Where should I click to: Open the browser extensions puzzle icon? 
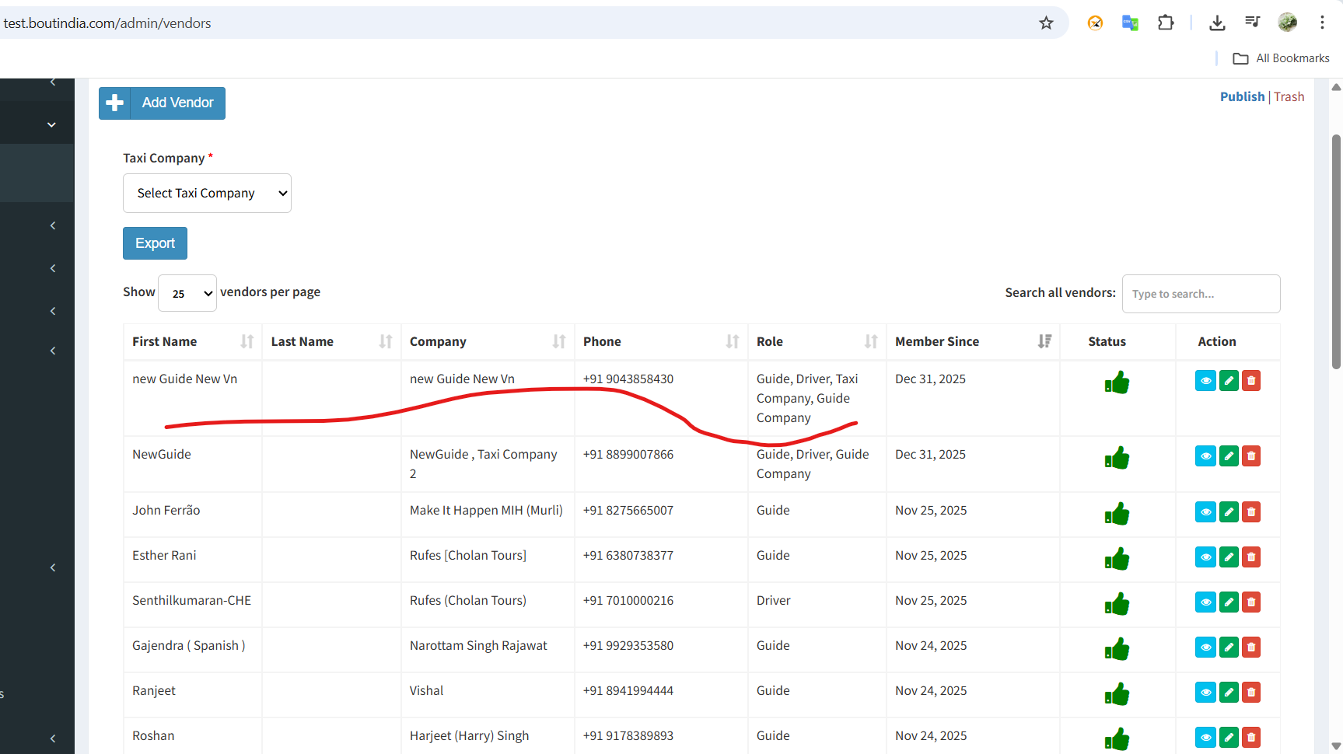pos(1165,23)
